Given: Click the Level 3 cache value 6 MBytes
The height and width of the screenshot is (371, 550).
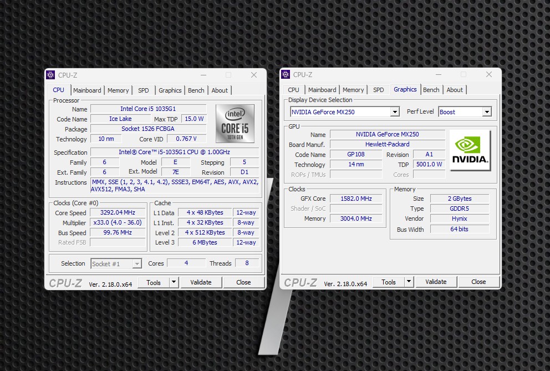Looking at the screenshot, I should [205, 242].
